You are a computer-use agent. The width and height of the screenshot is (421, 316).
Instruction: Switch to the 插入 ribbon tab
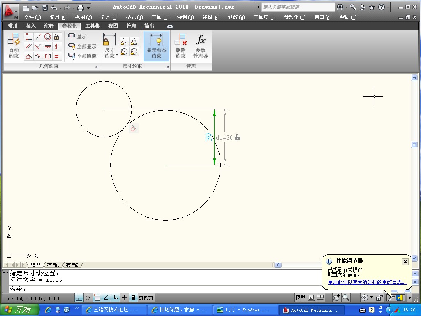click(30, 26)
